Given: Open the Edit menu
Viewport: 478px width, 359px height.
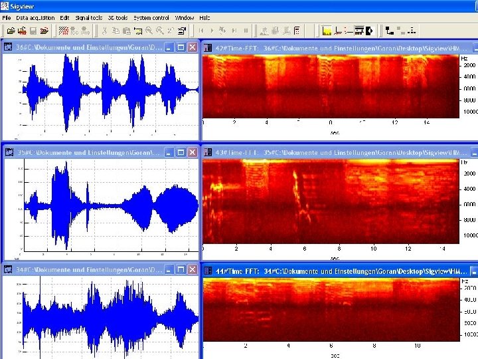Looking at the screenshot, I should coord(64,18).
